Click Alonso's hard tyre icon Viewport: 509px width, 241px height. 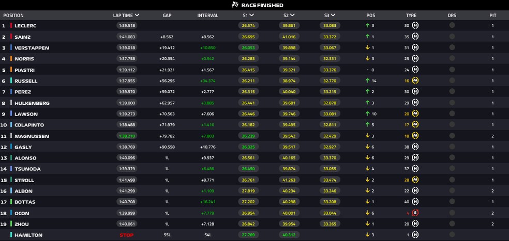coord(415,157)
